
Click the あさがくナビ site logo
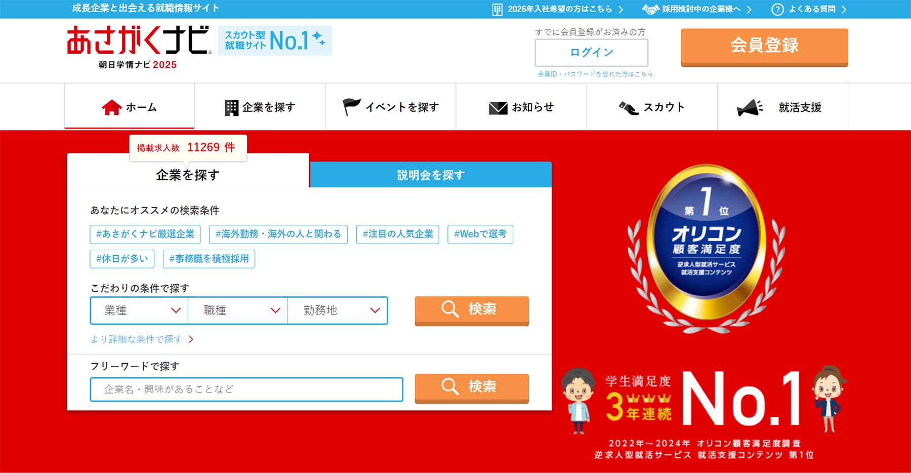click(139, 41)
